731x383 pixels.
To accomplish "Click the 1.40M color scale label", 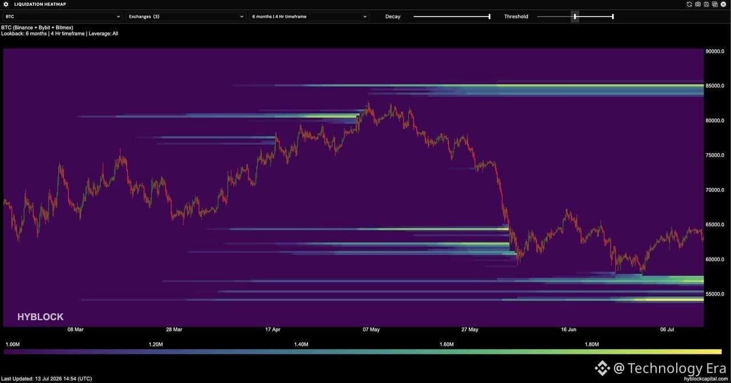I will pyautogui.click(x=301, y=345).
